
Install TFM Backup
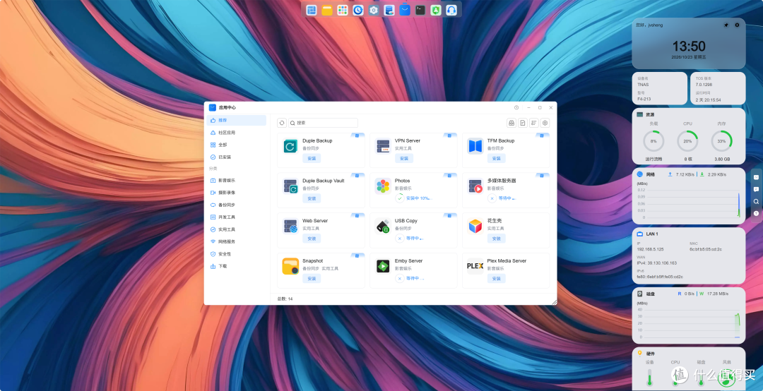(497, 158)
